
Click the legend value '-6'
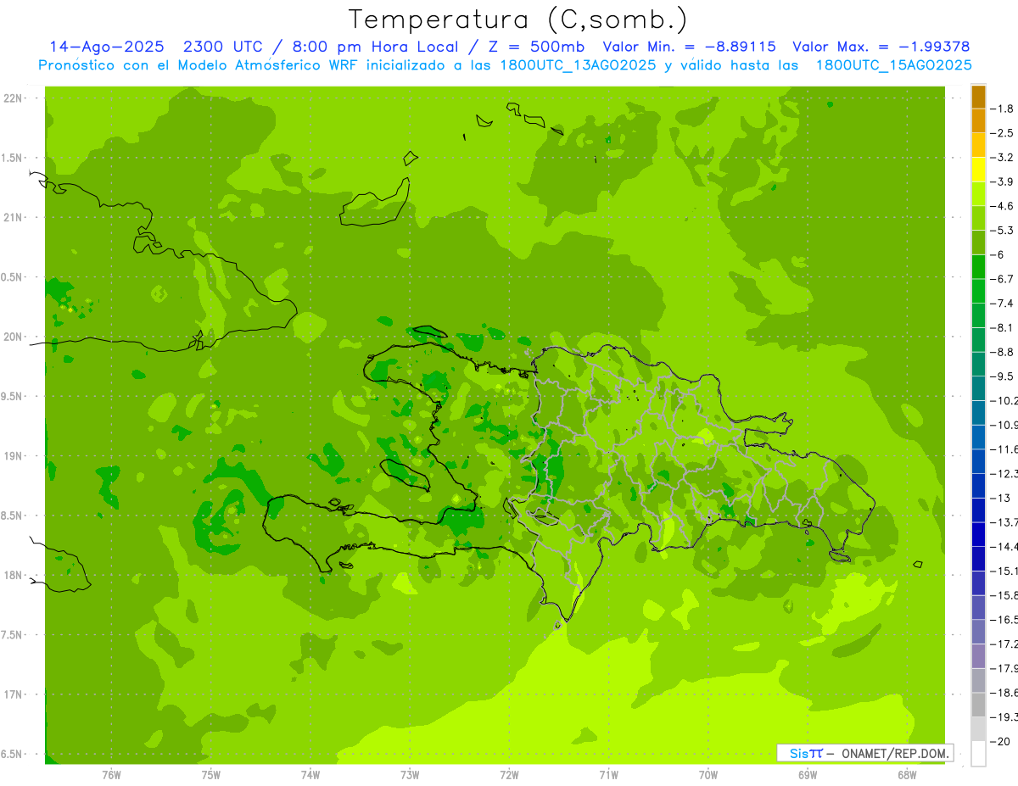pyautogui.click(x=998, y=254)
